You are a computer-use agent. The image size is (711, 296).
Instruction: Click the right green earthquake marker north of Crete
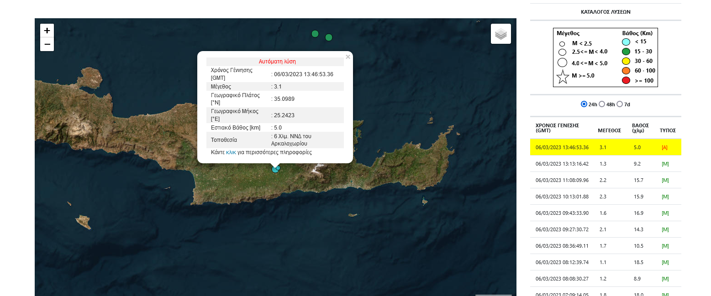point(329,37)
